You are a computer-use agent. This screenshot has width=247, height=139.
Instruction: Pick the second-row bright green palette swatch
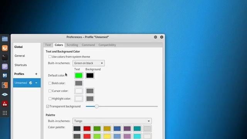coord(97,136)
